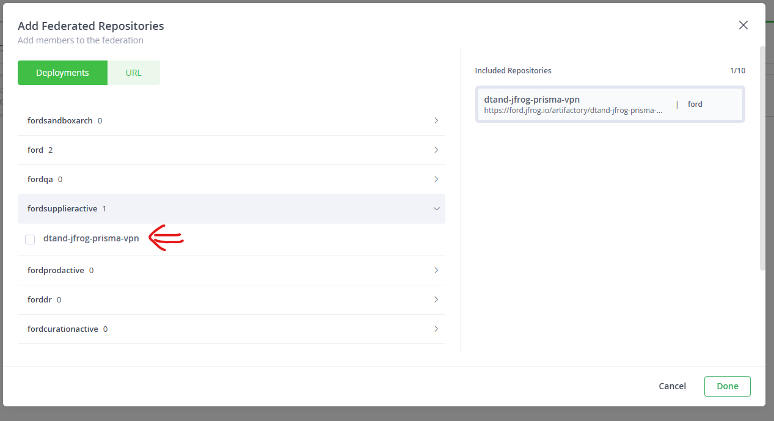The width and height of the screenshot is (774, 421).
Task: Click the fordprodactive row label
Action: click(56, 270)
